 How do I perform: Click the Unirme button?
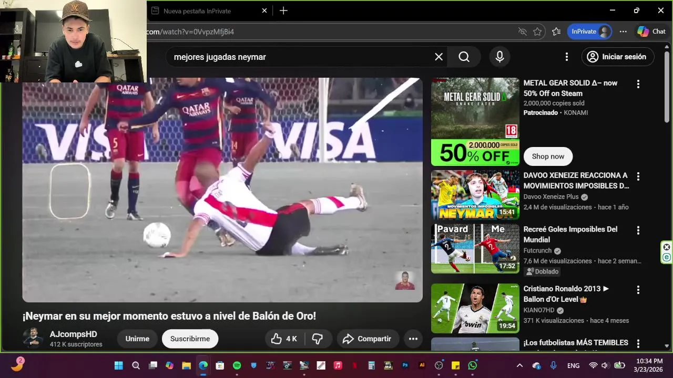(x=137, y=339)
